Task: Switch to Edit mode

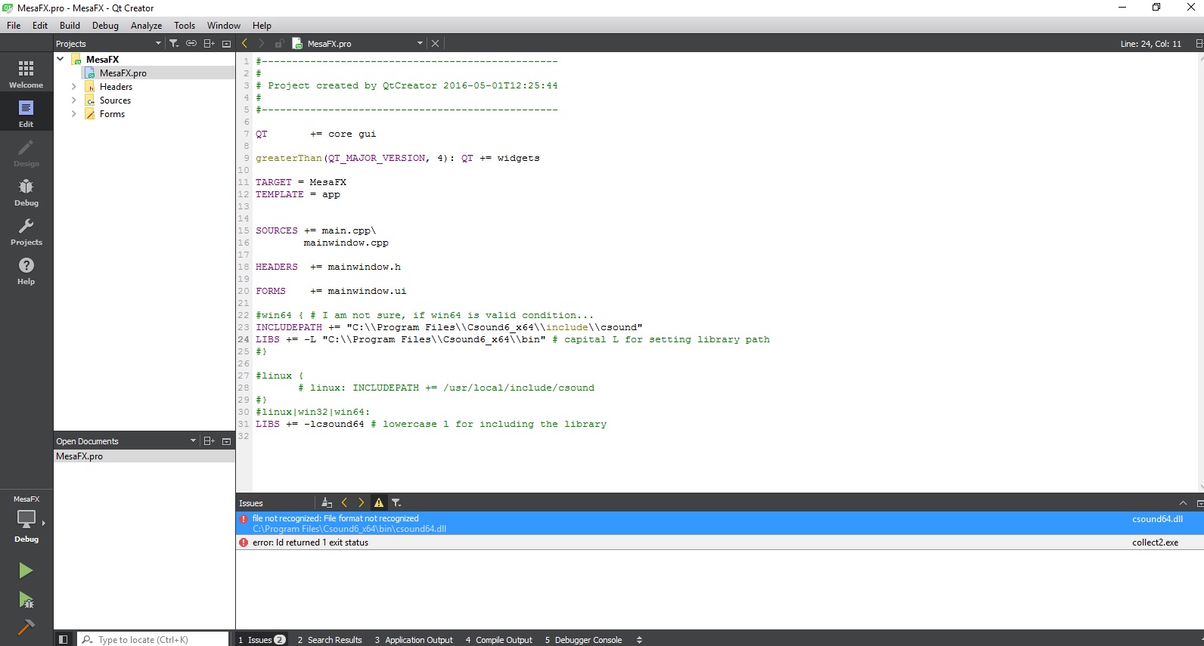Action: [26, 113]
